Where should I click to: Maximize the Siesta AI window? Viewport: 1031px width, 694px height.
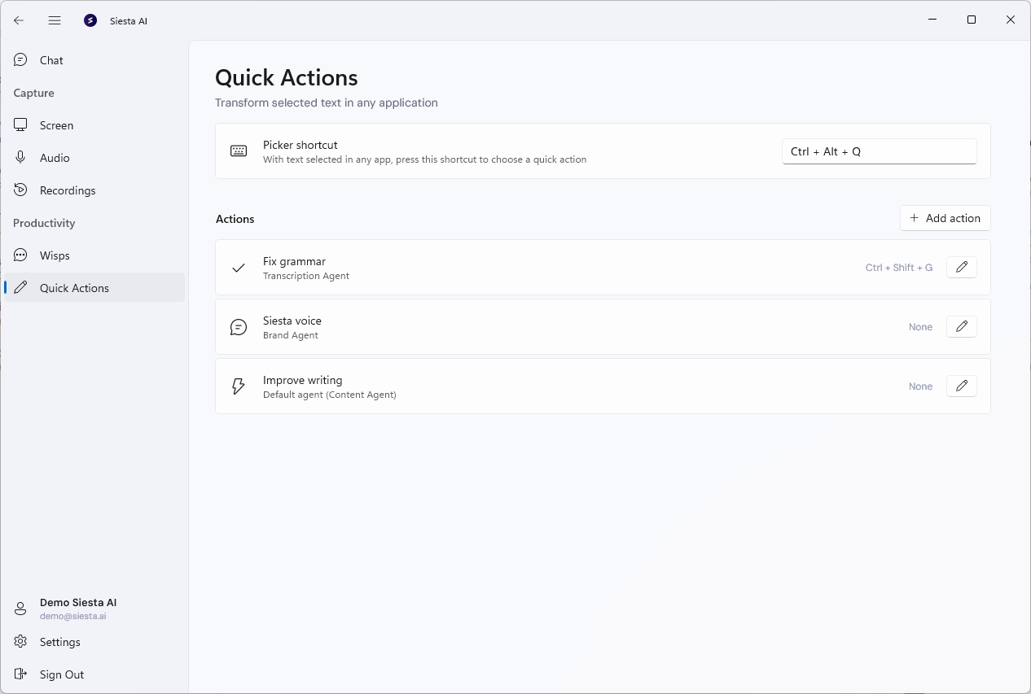tap(972, 20)
